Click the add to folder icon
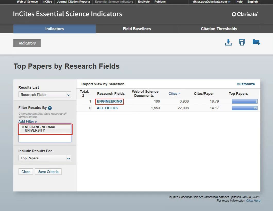273x211 pixels. click(256, 42)
